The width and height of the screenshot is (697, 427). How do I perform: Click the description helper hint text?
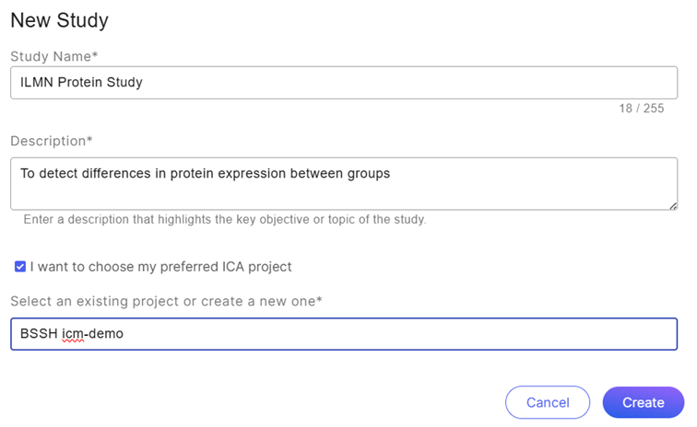pos(224,220)
